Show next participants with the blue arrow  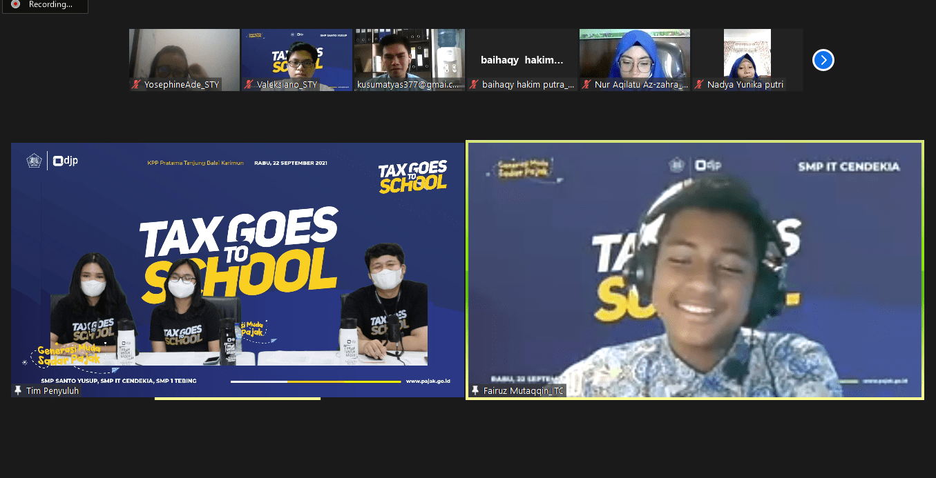coord(823,60)
